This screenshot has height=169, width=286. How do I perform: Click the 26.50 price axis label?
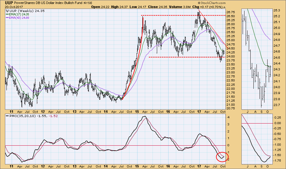[231, 16]
